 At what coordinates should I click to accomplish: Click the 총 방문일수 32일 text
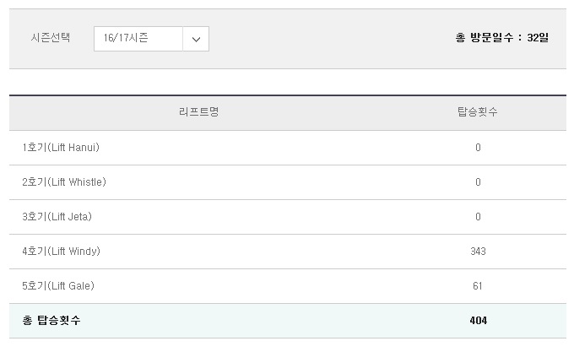tap(502, 37)
